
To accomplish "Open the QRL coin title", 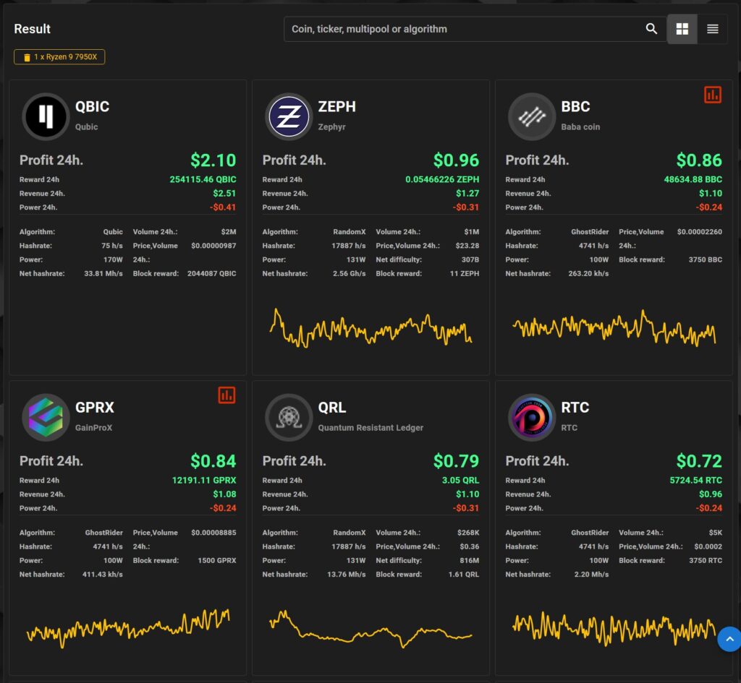I will 331,408.
